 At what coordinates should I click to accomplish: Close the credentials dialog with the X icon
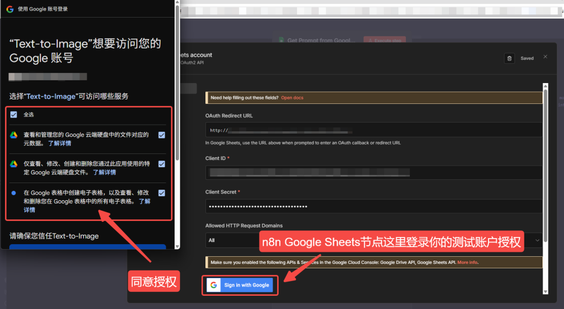545,57
